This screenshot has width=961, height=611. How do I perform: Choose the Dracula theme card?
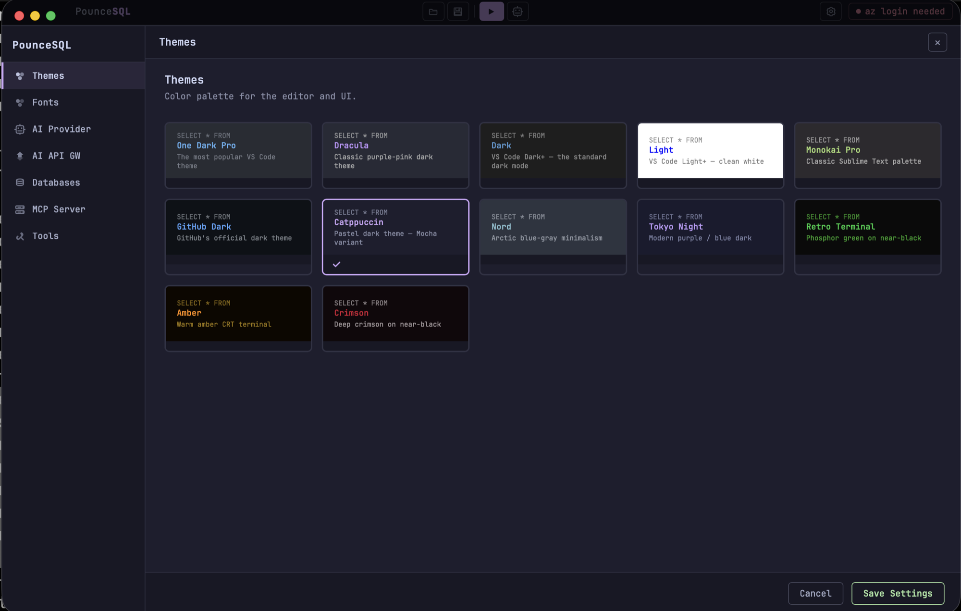[395, 155]
